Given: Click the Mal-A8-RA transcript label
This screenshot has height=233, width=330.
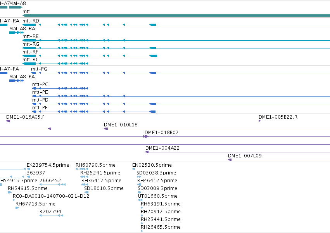Looking at the screenshot, I should tap(22, 29).
